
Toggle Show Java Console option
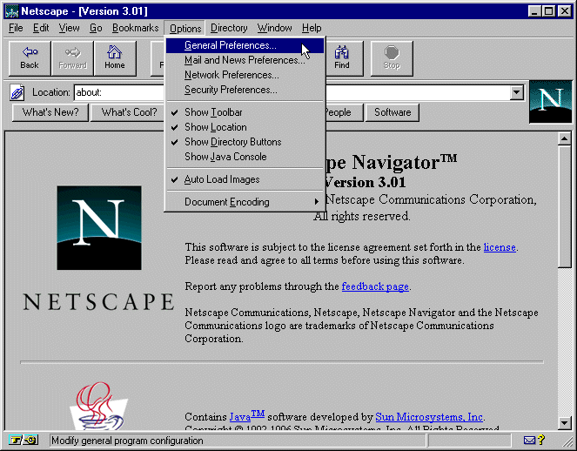click(x=245, y=157)
